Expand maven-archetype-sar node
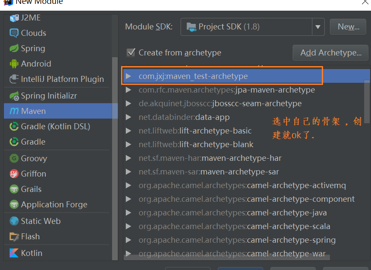 point(128,171)
